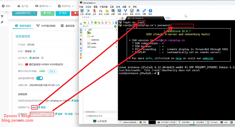
Task: Click the Packages download icon
Action: 138,12
